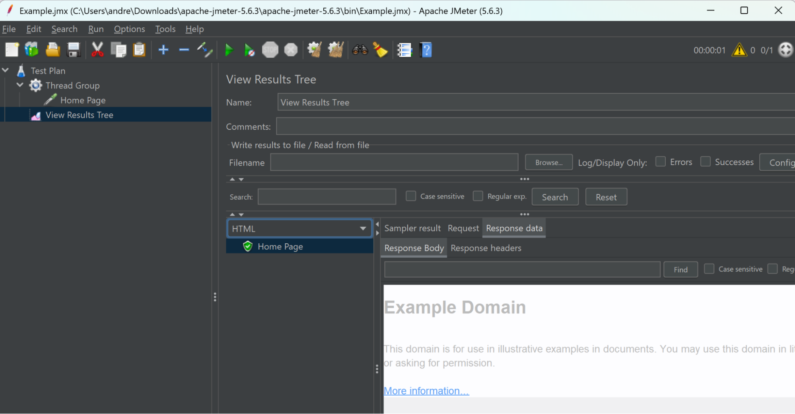This screenshot has width=795, height=414.
Task: Switch to the Sampler result tab
Action: (x=412, y=228)
